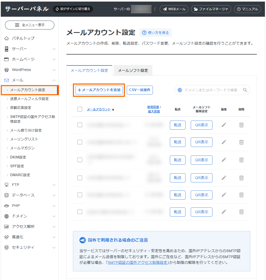
Task: Click the WordPress logo icon in the sidebar
Action: click(x=7, y=70)
